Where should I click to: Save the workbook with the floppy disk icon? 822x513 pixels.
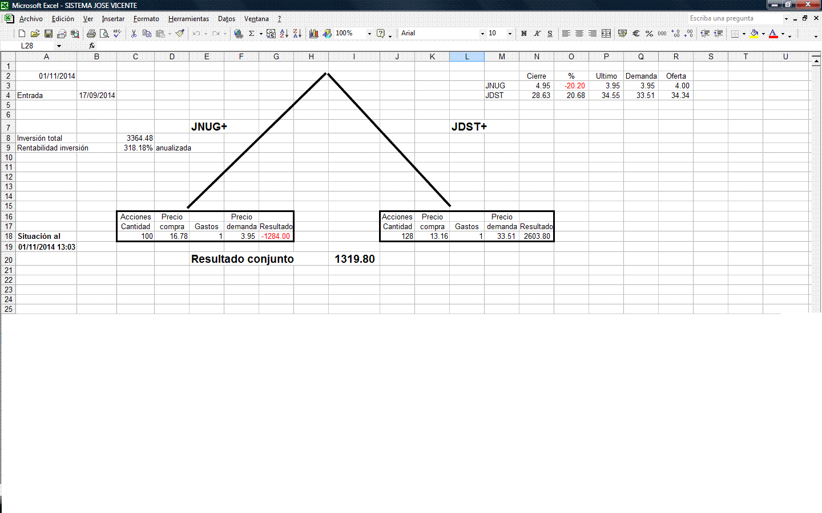click(x=49, y=34)
